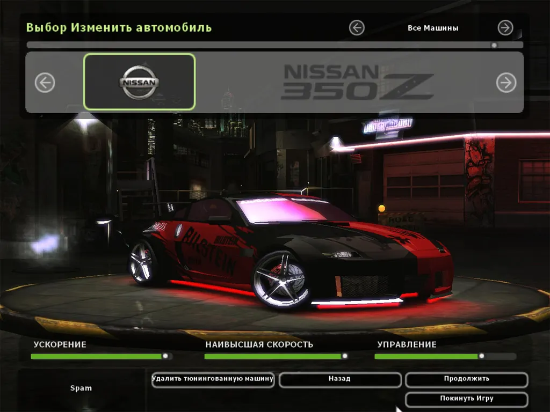Go to next car in carousel

point(506,83)
